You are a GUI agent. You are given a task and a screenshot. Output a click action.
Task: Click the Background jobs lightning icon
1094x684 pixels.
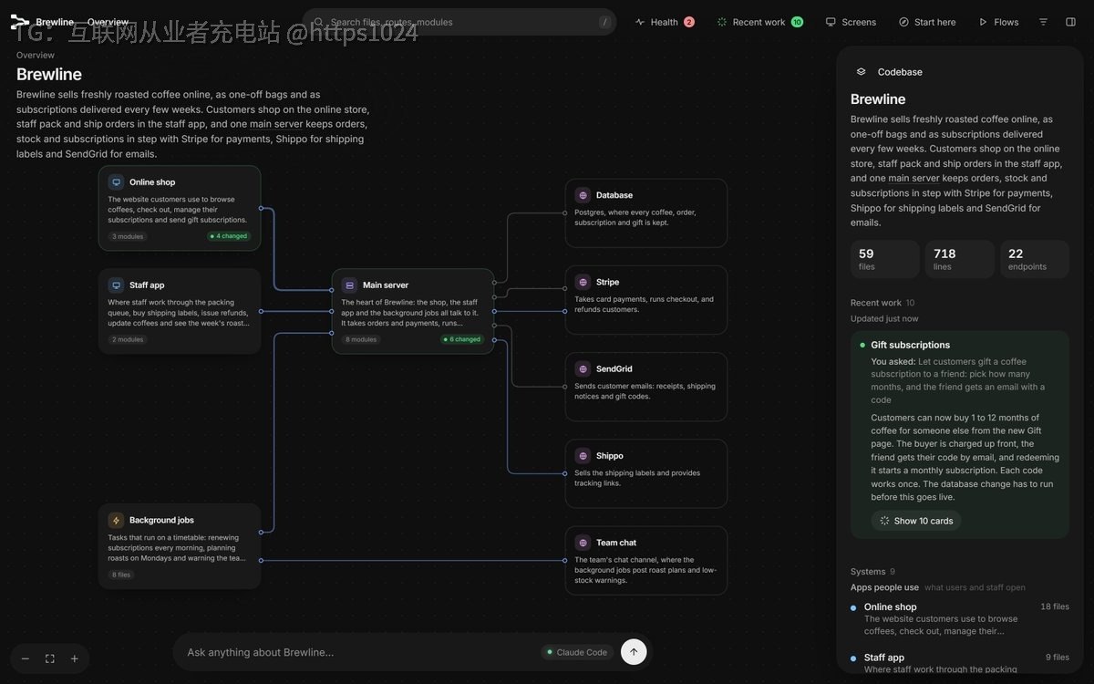coord(116,521)
